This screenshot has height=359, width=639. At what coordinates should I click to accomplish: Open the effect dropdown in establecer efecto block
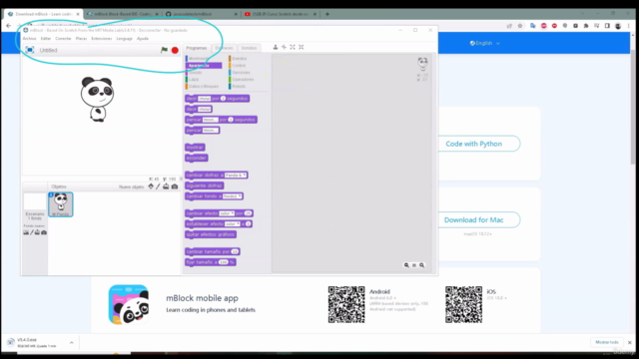[233, 223]
